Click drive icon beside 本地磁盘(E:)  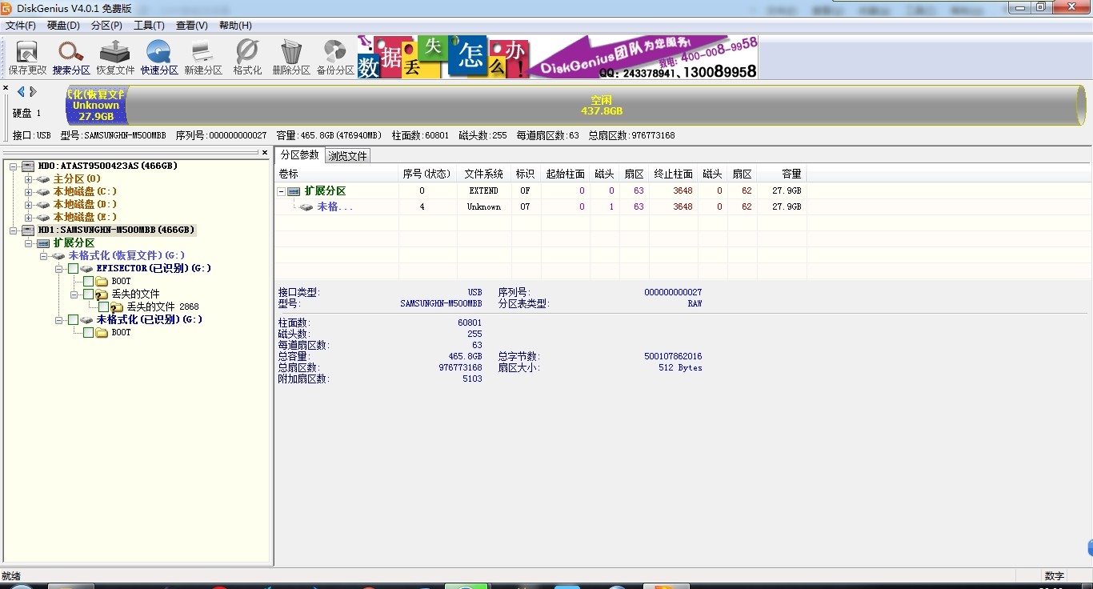point(43,218)
